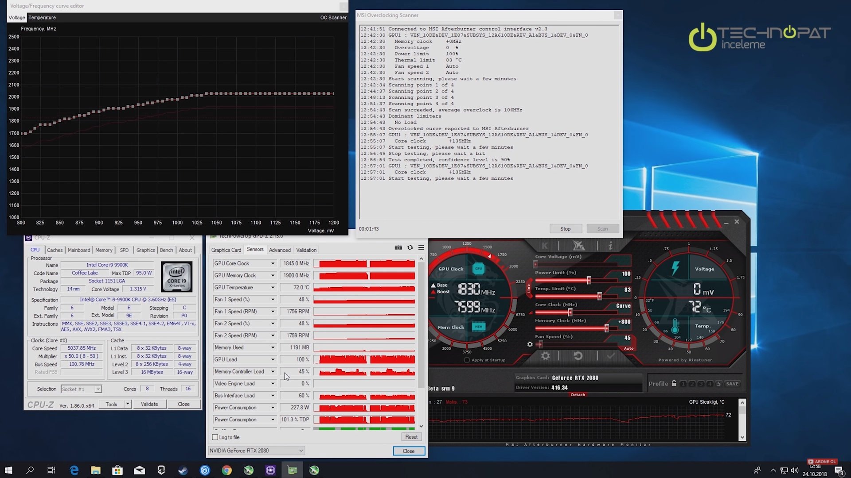The image size is (851, 478).
Task: Toggle the fan speed Auto button
Action: point(628,349)
